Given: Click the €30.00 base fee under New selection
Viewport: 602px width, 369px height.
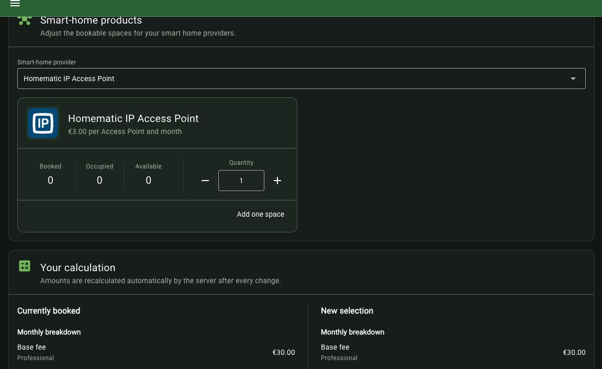Looking at the screenshot, I should point(574,352).
